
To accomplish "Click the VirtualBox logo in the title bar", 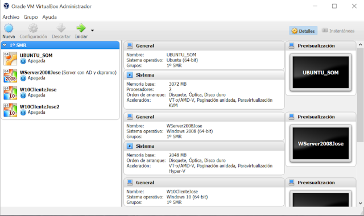I will 6,6.
